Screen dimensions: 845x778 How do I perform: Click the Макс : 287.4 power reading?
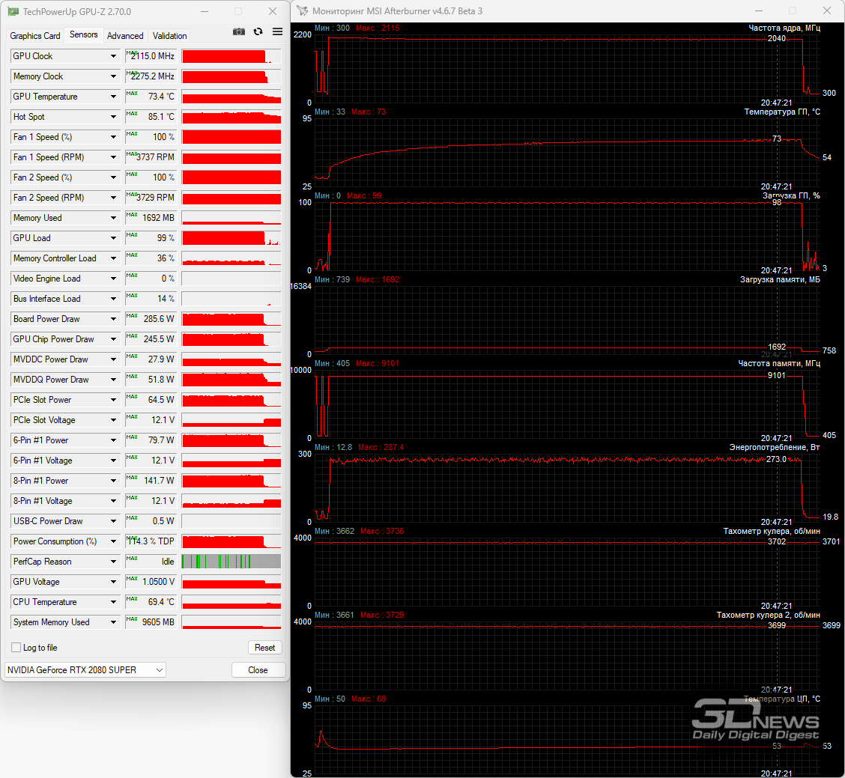381,447
